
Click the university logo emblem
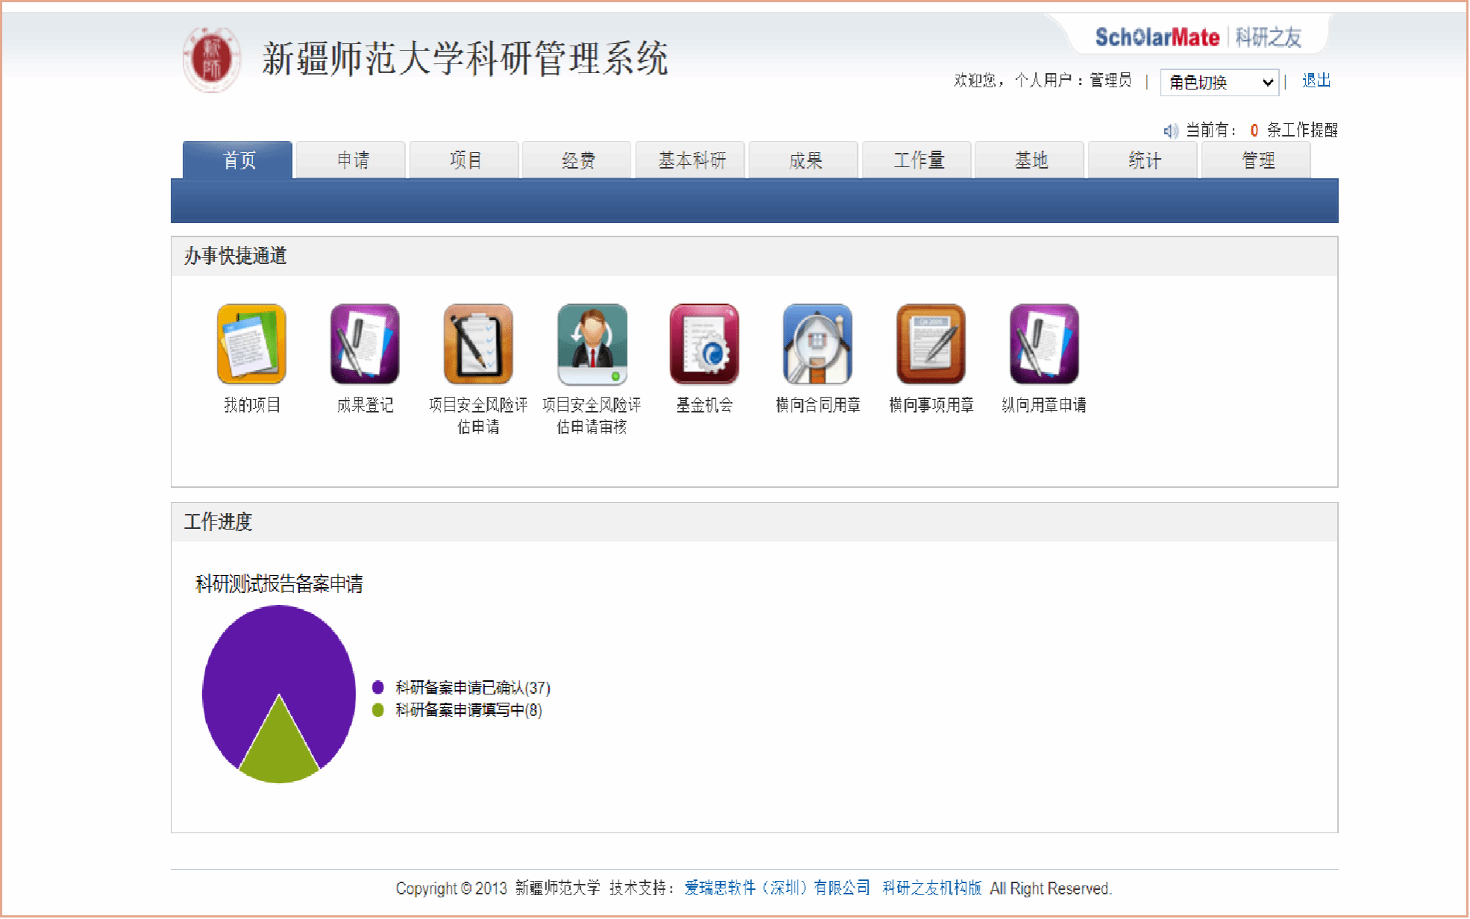(x=212, y=60)
